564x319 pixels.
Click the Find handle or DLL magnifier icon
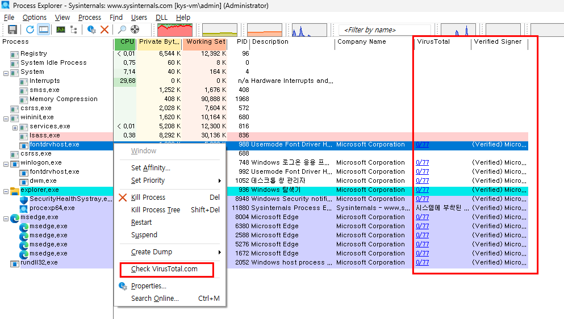coord(122,30)
